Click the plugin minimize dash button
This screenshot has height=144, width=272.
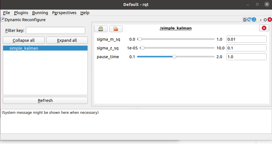coord(260,20)
